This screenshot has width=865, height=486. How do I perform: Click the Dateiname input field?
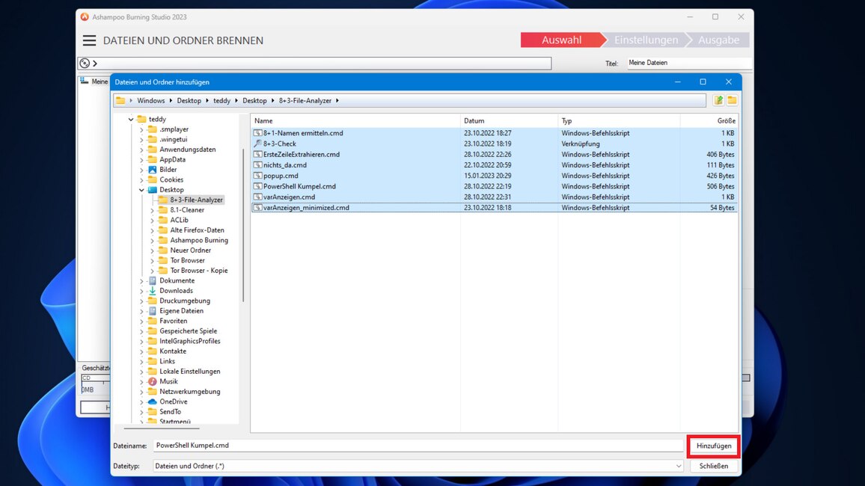[418, 446]
